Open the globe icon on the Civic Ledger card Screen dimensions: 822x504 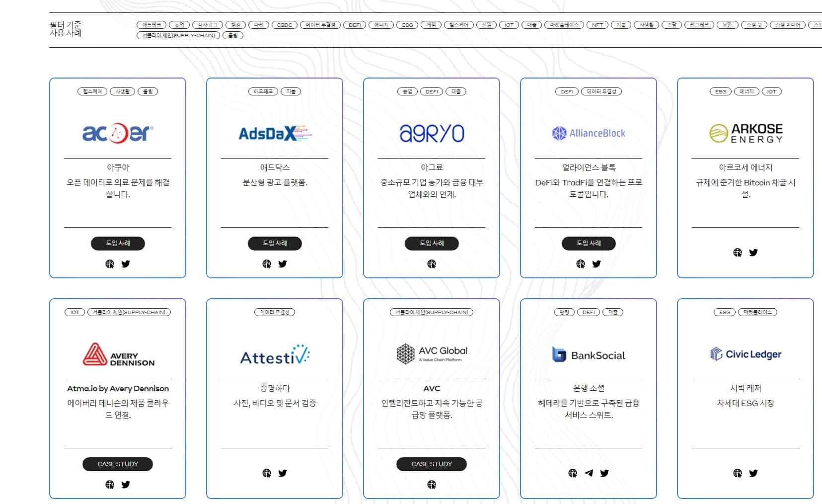738,473
